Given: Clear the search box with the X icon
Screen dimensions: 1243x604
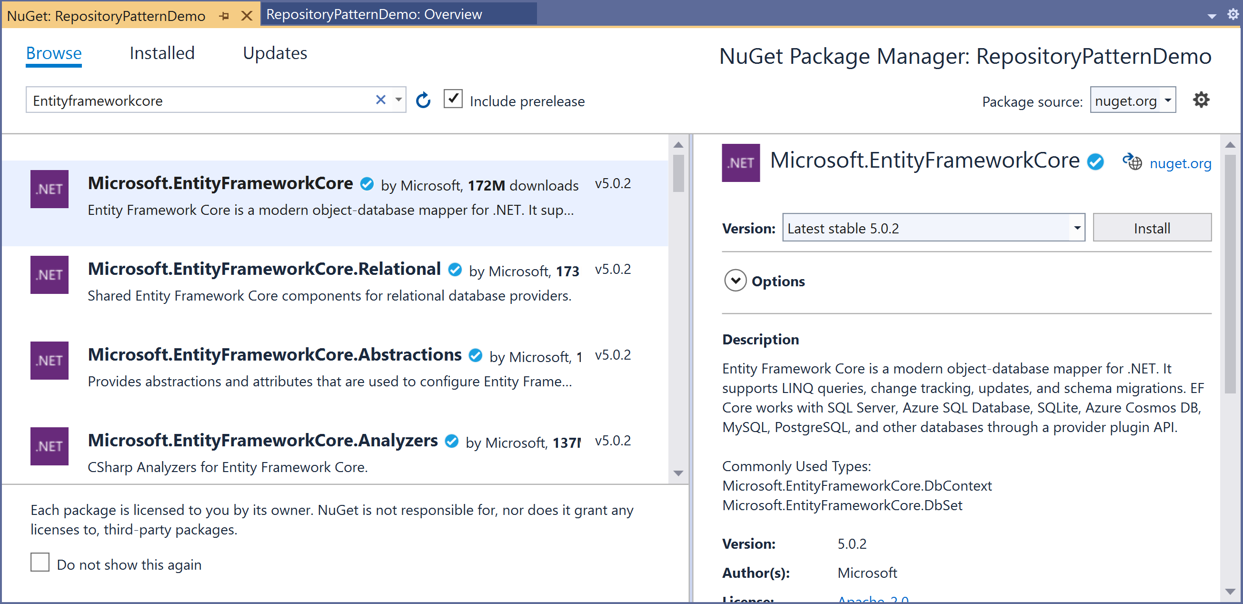Looking at the screenshot, I should click(380, 100).
